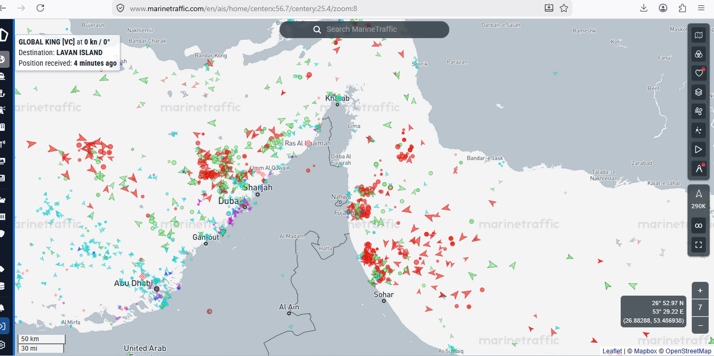Start the playback triangle icon

point(699,149)
